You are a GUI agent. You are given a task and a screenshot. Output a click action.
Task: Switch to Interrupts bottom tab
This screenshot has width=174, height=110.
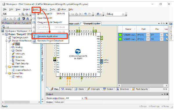pos(94,89)
